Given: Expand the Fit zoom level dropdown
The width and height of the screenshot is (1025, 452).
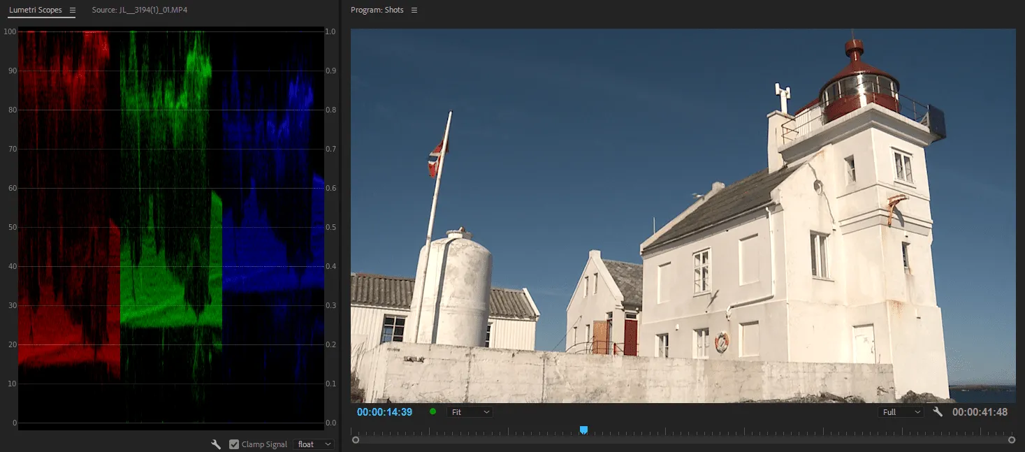Looking at the screenshot, I should click(x=470, y=412).
